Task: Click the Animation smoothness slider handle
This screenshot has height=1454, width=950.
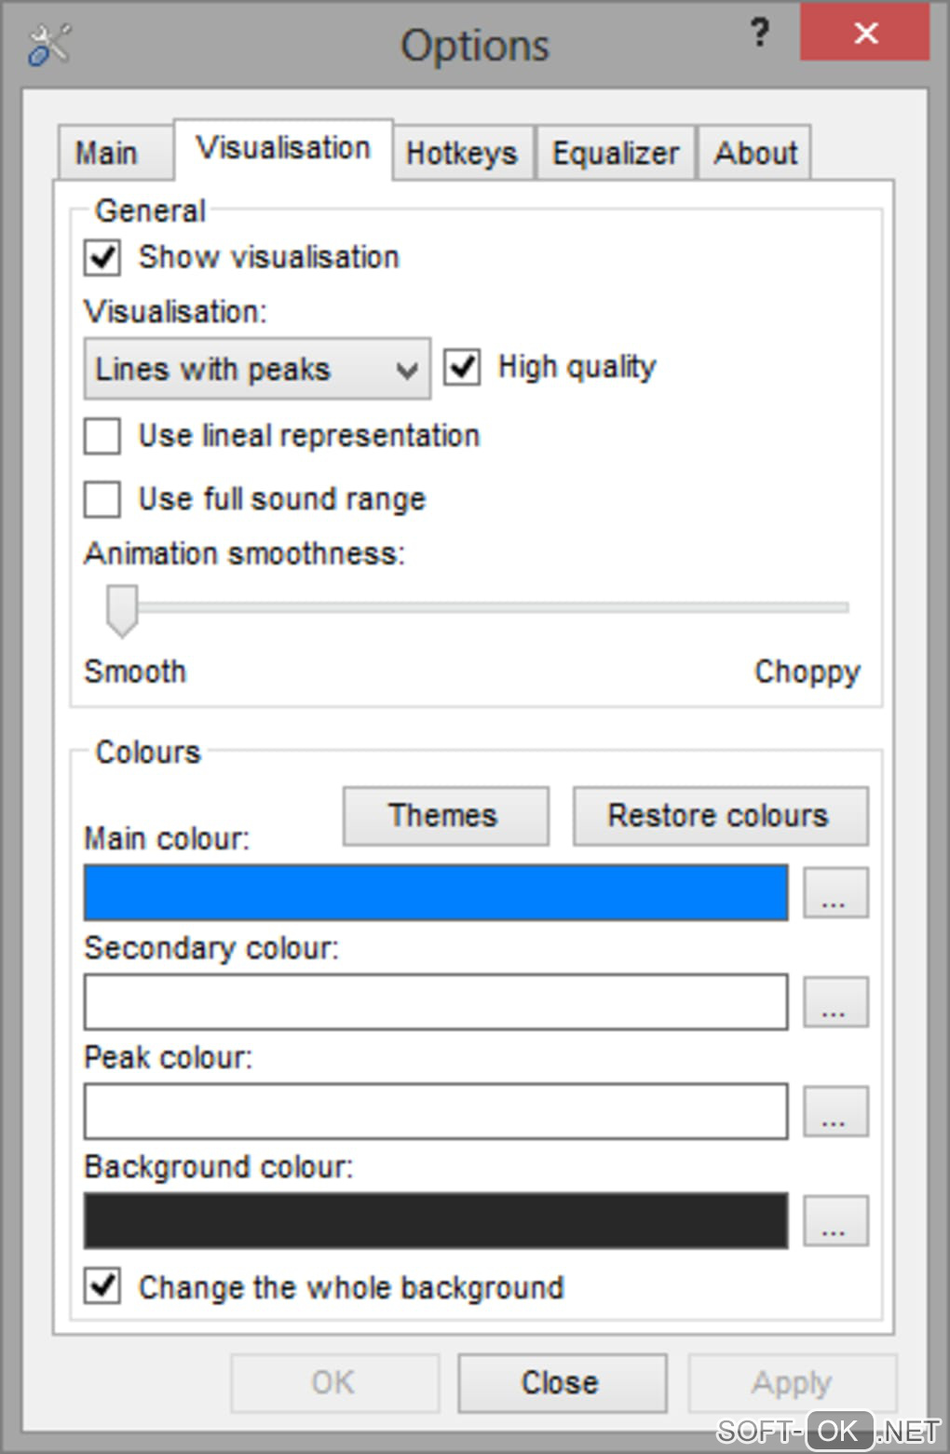Action: pyautogui.click(x=122, y=609)
